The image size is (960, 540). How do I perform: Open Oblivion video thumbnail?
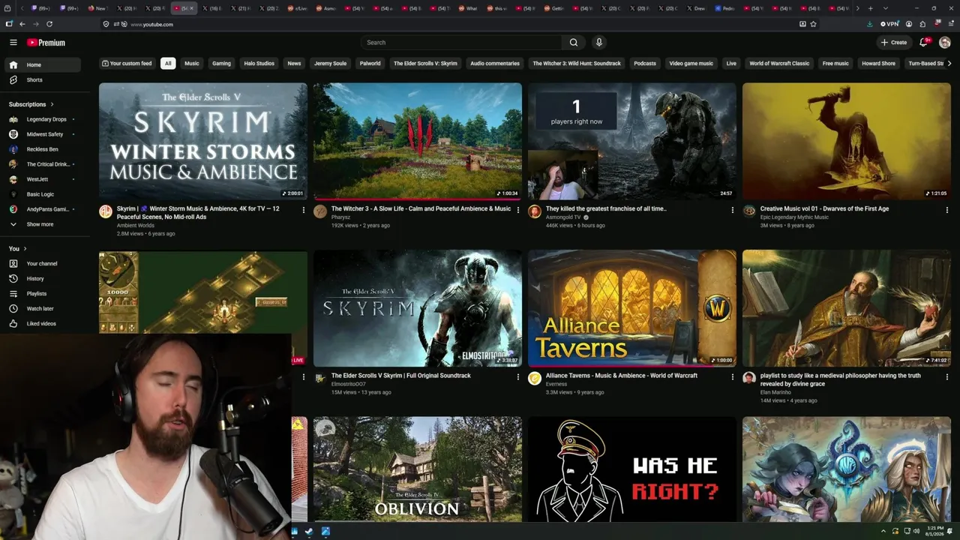(418, 469)
